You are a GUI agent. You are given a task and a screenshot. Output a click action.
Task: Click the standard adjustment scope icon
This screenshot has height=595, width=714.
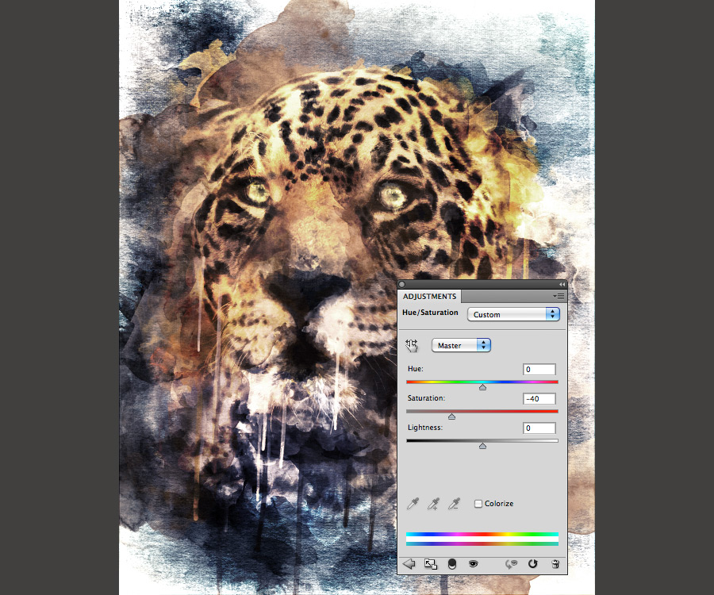tap(451, 564)
